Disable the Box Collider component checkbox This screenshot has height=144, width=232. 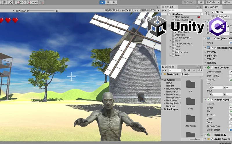(x=212, y=68)
